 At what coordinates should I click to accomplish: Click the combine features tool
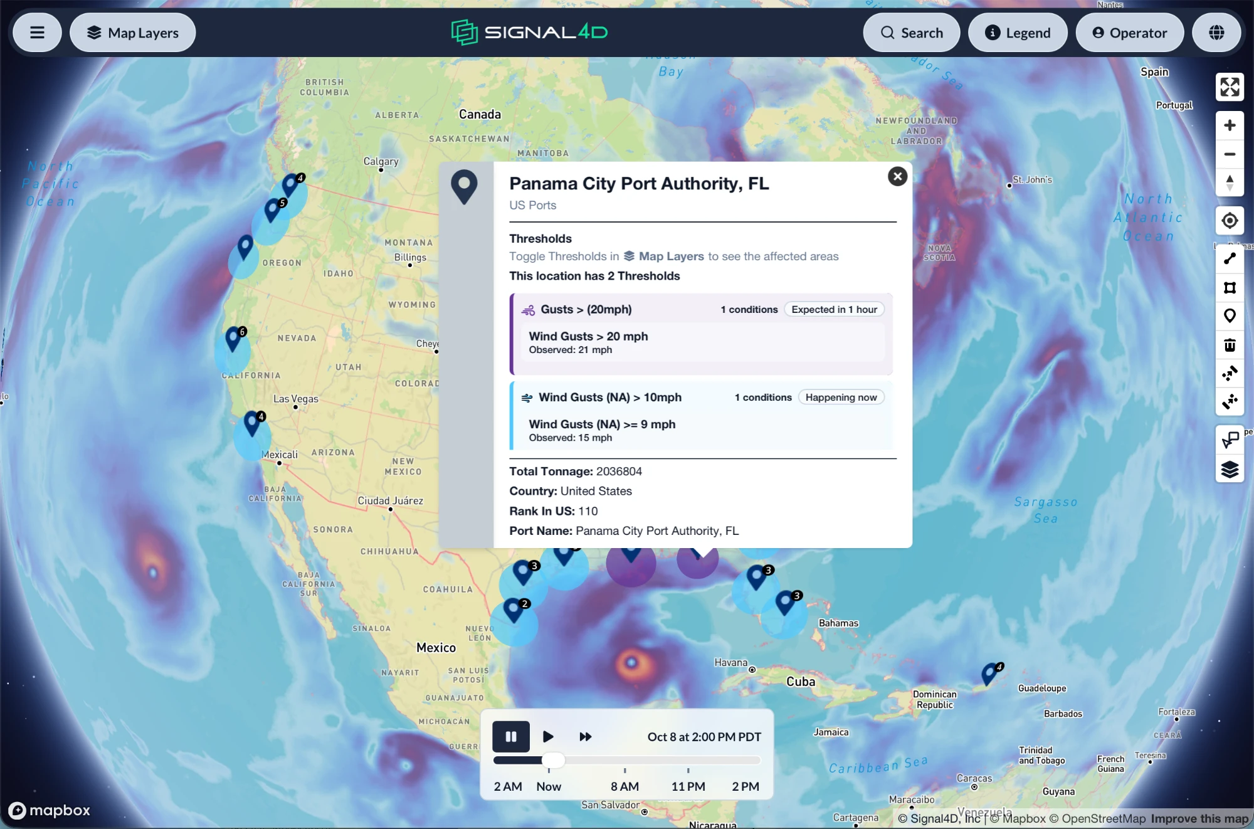coord(1230,374)
